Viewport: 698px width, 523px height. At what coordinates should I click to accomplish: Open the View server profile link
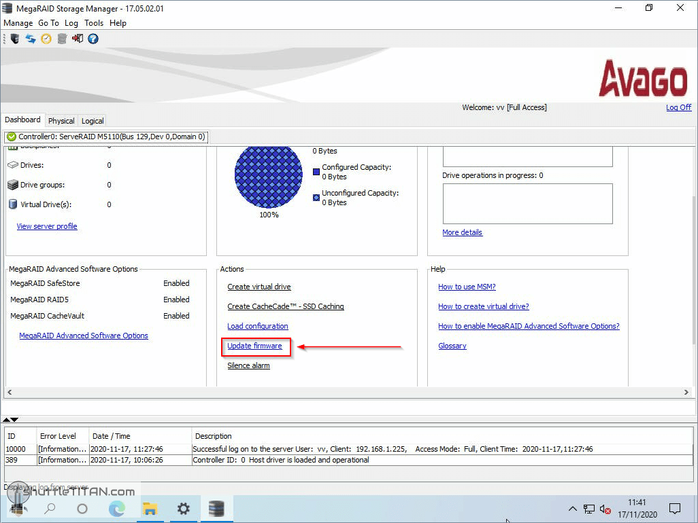click(x=46, y=226)
